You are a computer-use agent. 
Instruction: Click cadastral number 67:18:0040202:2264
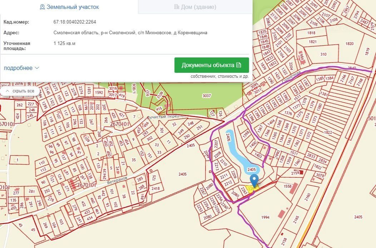75,22
